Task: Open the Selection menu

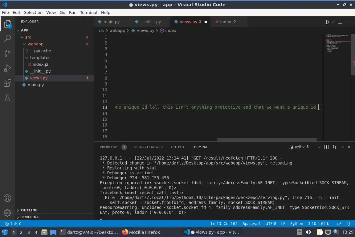Action: [33, 12]
